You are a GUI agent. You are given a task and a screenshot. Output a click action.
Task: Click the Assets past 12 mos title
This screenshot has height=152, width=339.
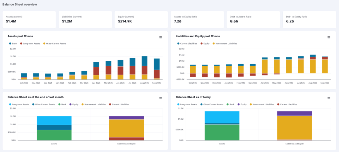tap(20, 36)
